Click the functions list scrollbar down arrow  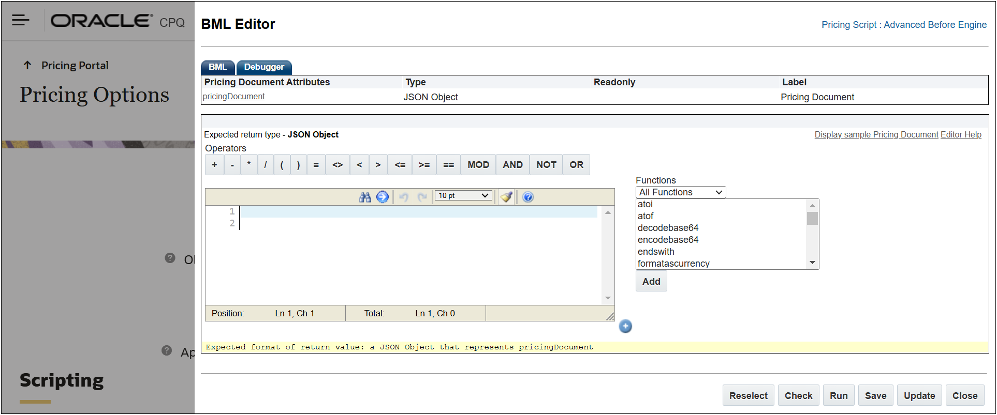(x=812, y=263)
